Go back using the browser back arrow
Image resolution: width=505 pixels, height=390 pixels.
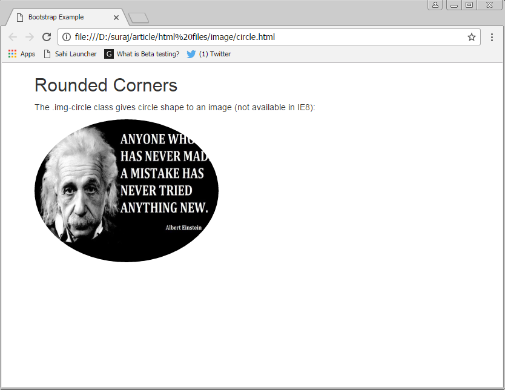click(x=13, y=37)
